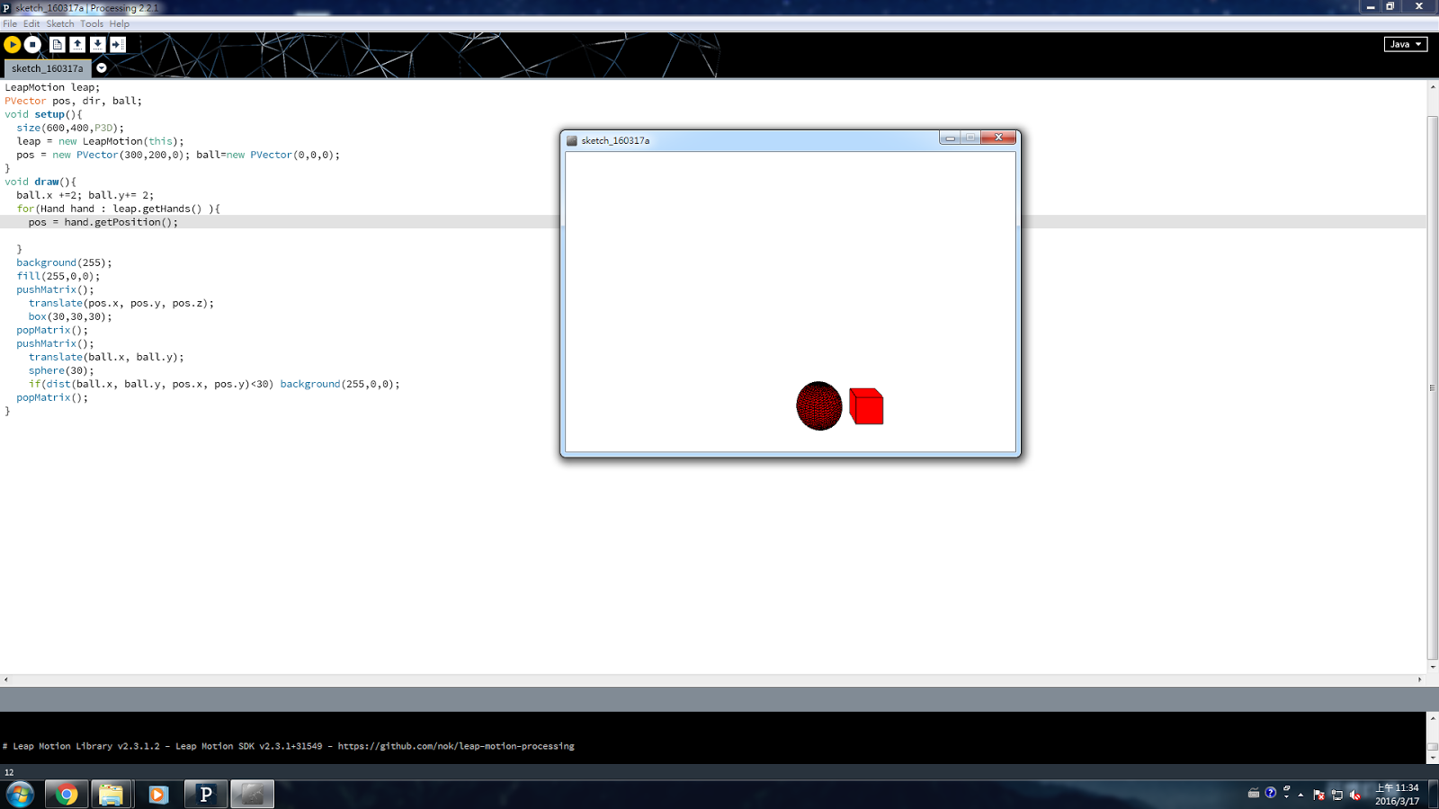Screen dimensions: 1439x809
Task: Show hidden tray icons arrow
Action: tap(1300, 795)
